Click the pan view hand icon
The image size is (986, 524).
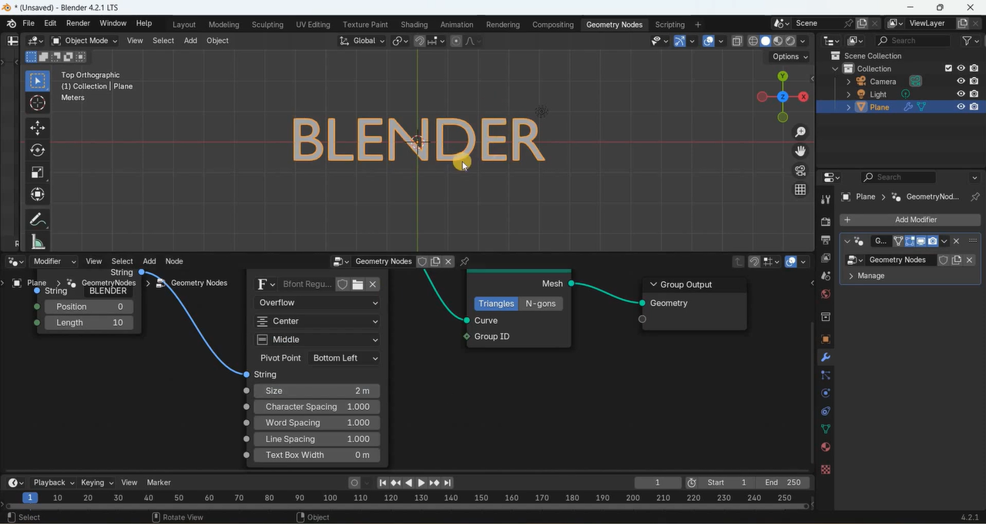coord(800,151)
